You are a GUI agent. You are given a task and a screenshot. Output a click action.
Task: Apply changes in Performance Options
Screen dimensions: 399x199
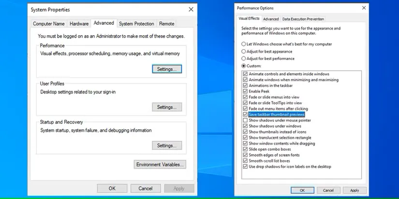point(355,190)
